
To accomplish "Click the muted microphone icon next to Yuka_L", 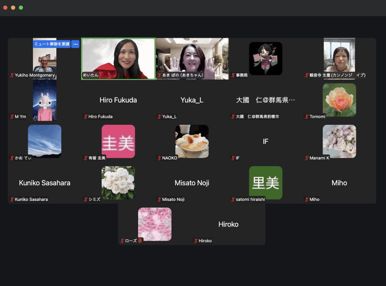I will point(159,117).
